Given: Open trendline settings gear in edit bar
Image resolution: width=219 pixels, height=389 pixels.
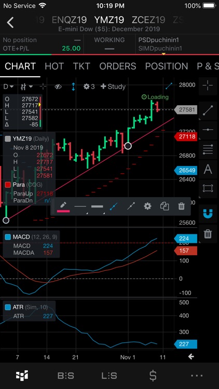Looking at the screenshot, I should pos(147,206).
